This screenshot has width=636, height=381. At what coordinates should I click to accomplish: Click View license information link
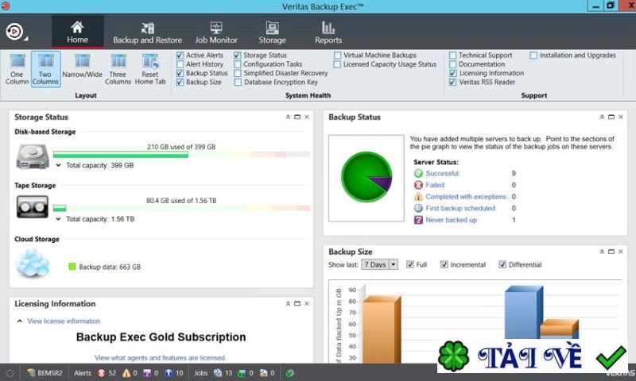(x=64, y=321)
